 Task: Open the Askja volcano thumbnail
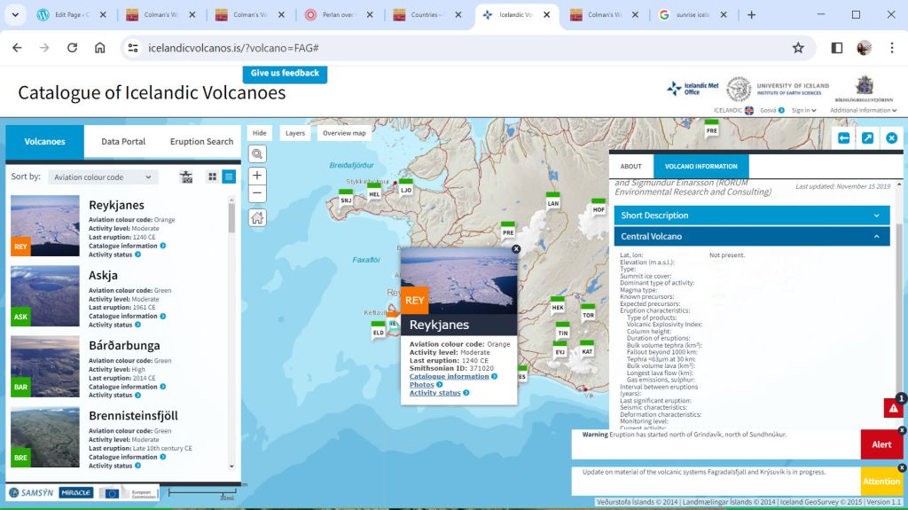(x=45, y=295)
